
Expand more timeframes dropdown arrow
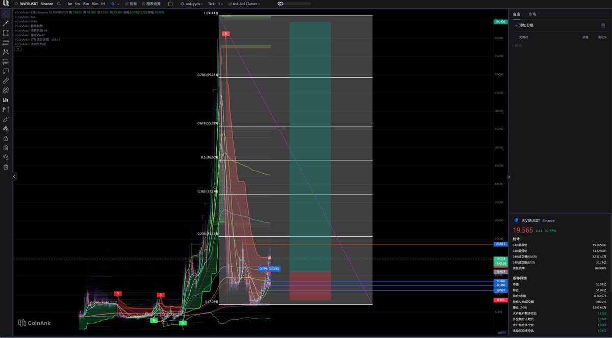tap(118, 4)
